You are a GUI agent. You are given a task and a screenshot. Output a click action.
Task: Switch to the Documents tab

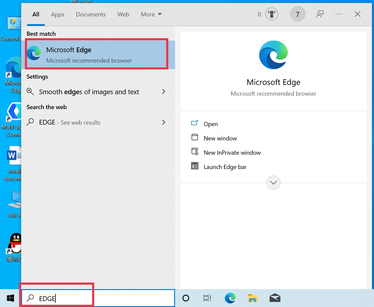[x=91, y=14]
